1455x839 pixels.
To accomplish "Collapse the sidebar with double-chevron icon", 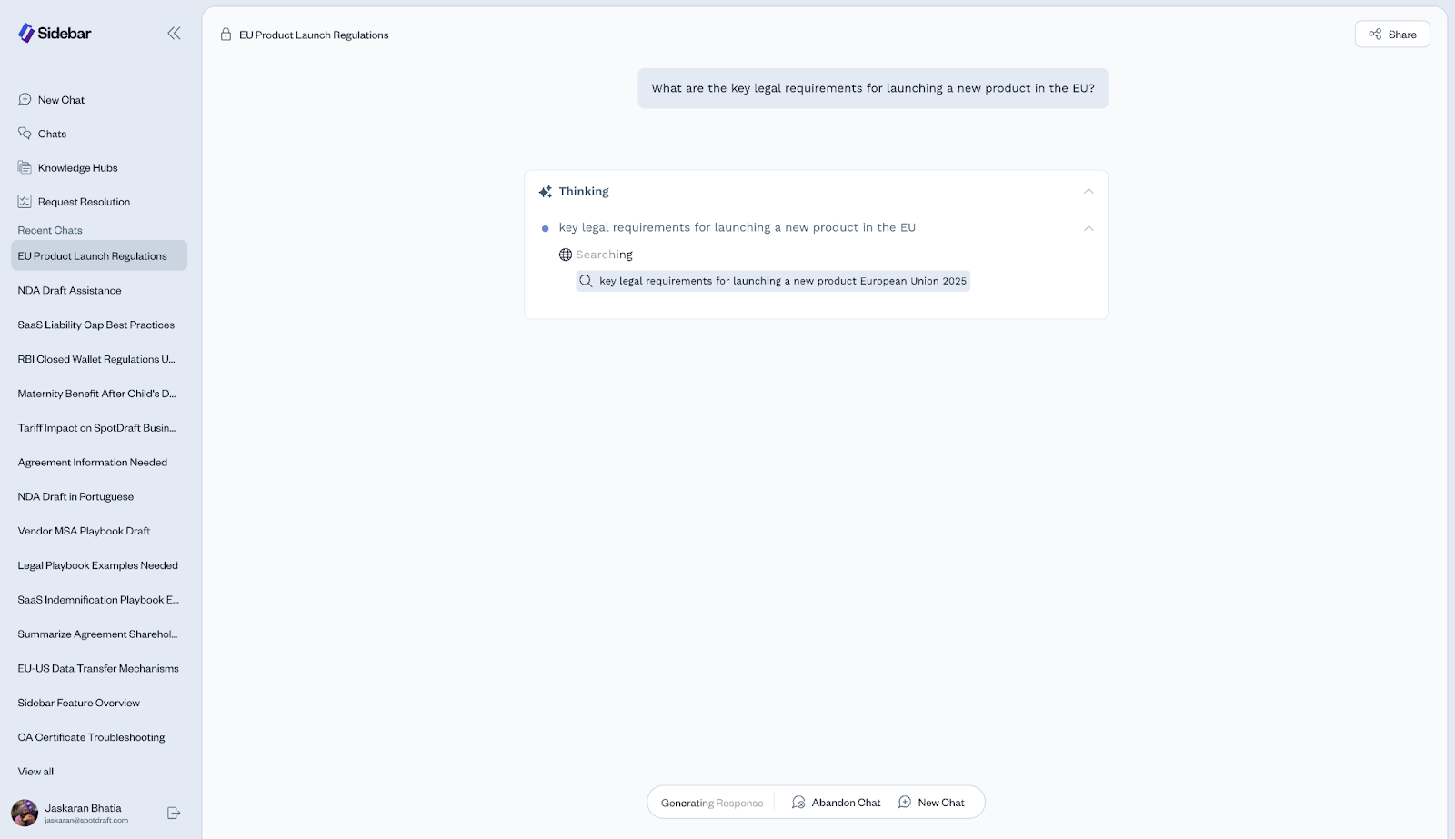I will pos(174,34).
